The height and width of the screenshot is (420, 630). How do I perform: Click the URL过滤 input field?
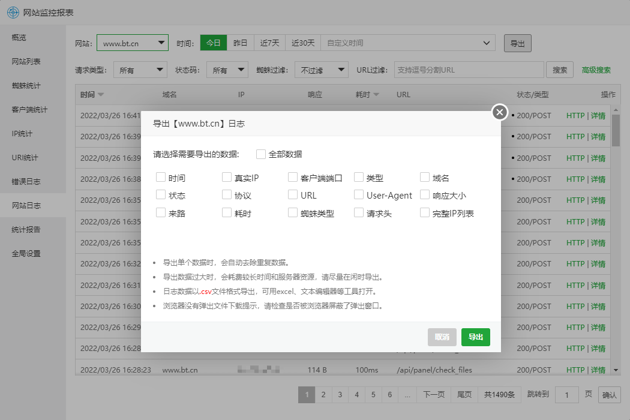(x=469, y=70)
